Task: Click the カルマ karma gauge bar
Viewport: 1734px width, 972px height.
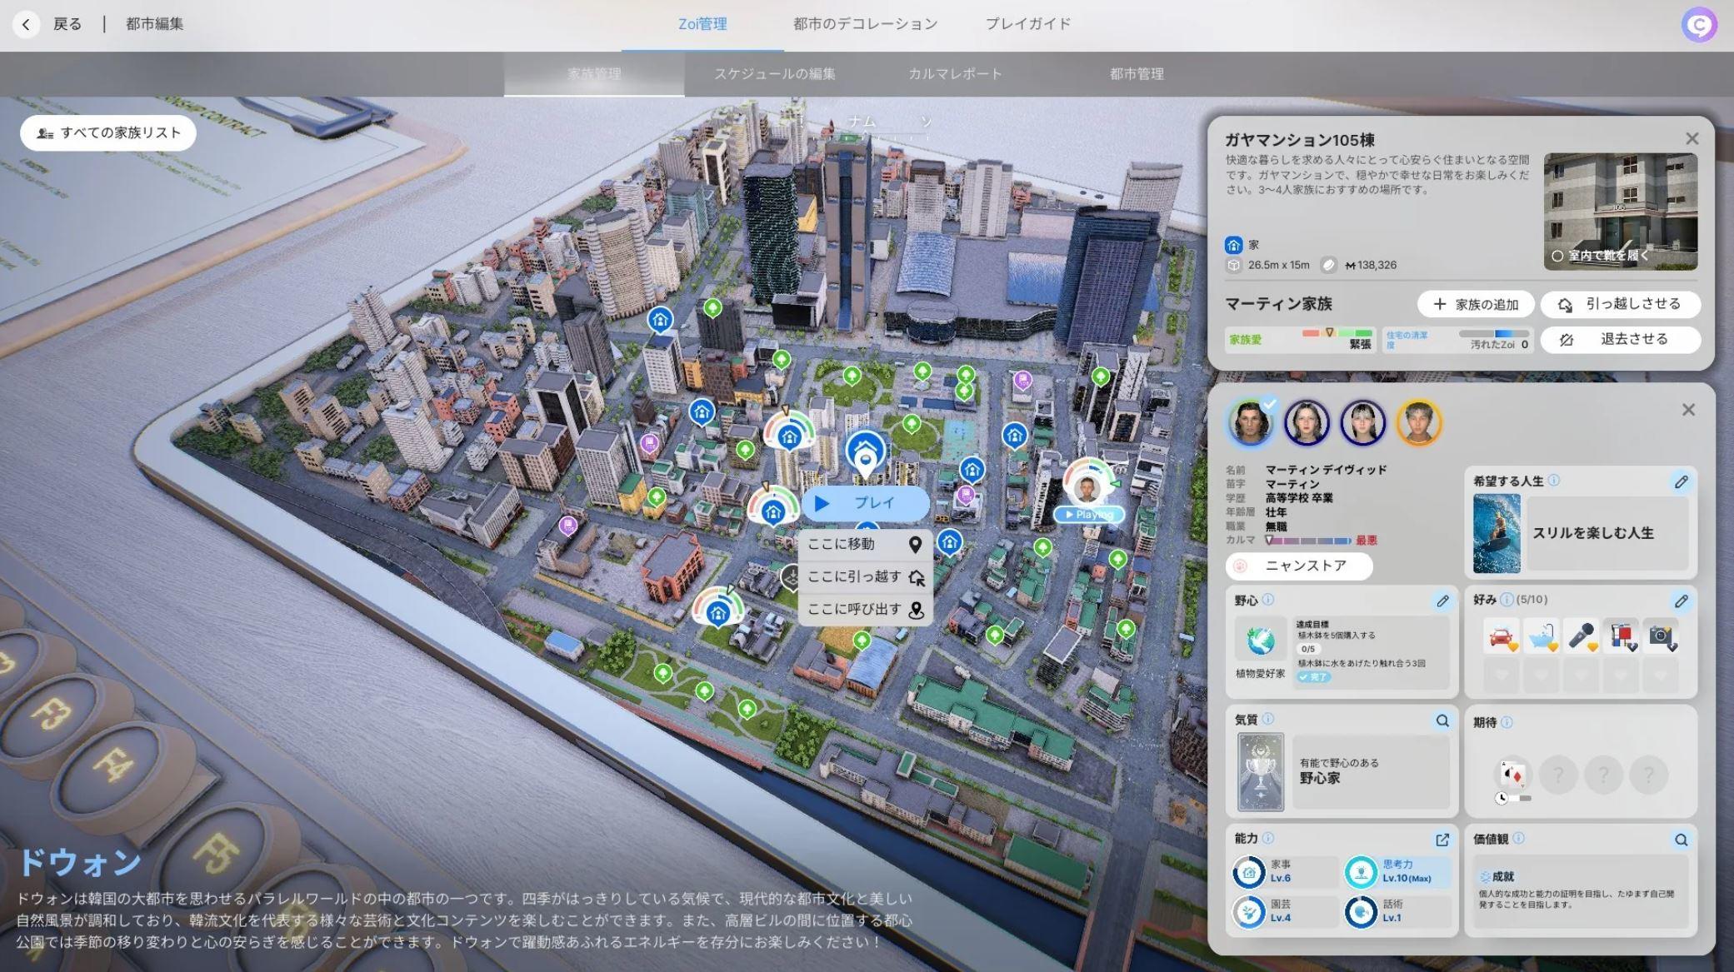Action: click(x=1308, y=541)
